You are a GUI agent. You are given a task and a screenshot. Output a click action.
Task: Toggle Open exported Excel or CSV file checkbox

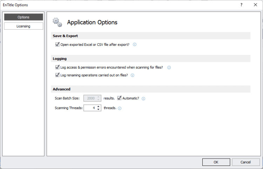(x=58, y=45)
